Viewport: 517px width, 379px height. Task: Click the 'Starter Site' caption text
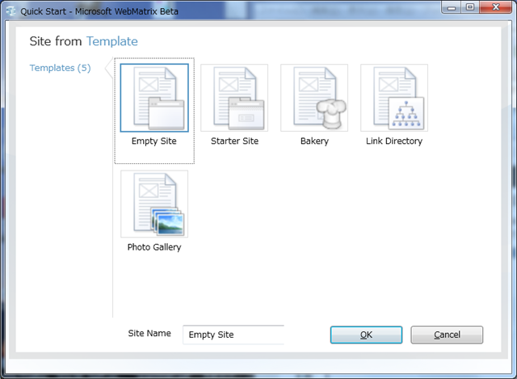[234, 141]
